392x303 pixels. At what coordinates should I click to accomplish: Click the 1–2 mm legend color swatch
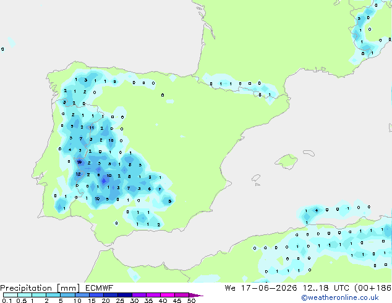point(39,295)
